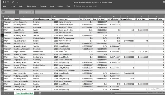Click the lightbulb Tell me icon

pos(74,6)
